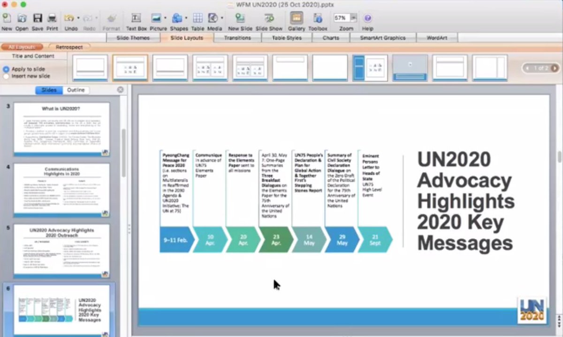563x337 pixels.
Task: Click the Shapes icon
Action: [x=177, y=18]
